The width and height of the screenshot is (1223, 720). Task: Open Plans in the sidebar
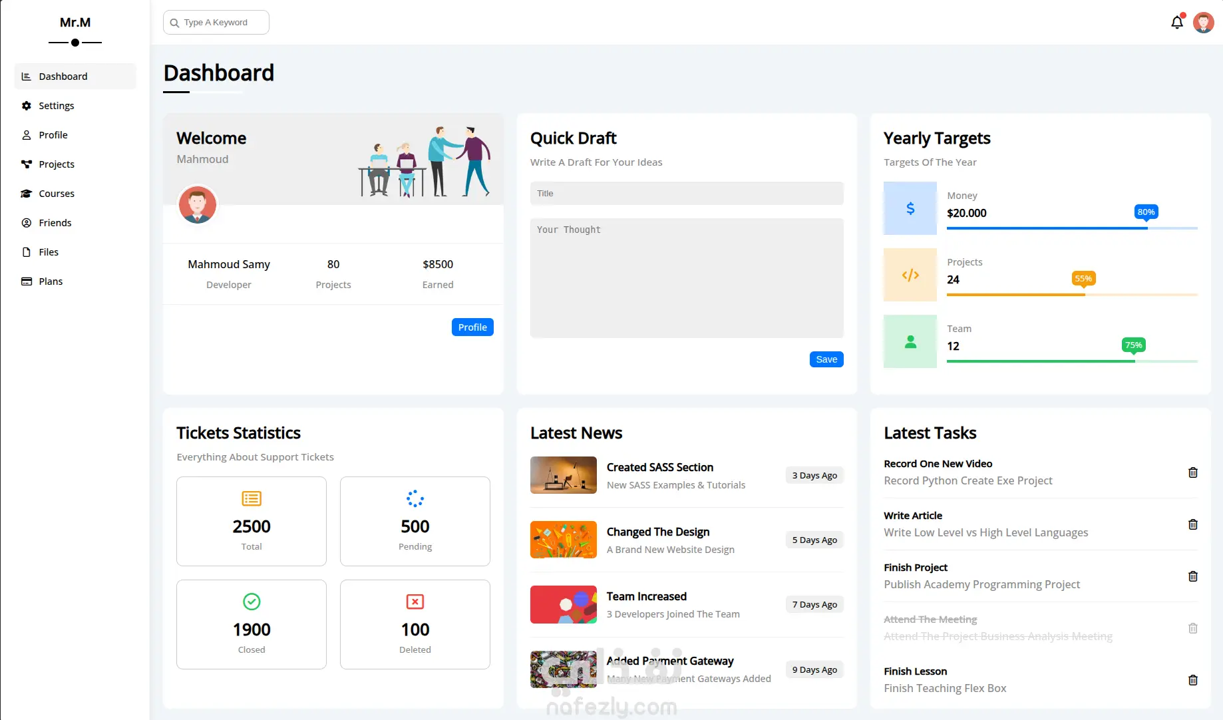(x=75, y=281)
